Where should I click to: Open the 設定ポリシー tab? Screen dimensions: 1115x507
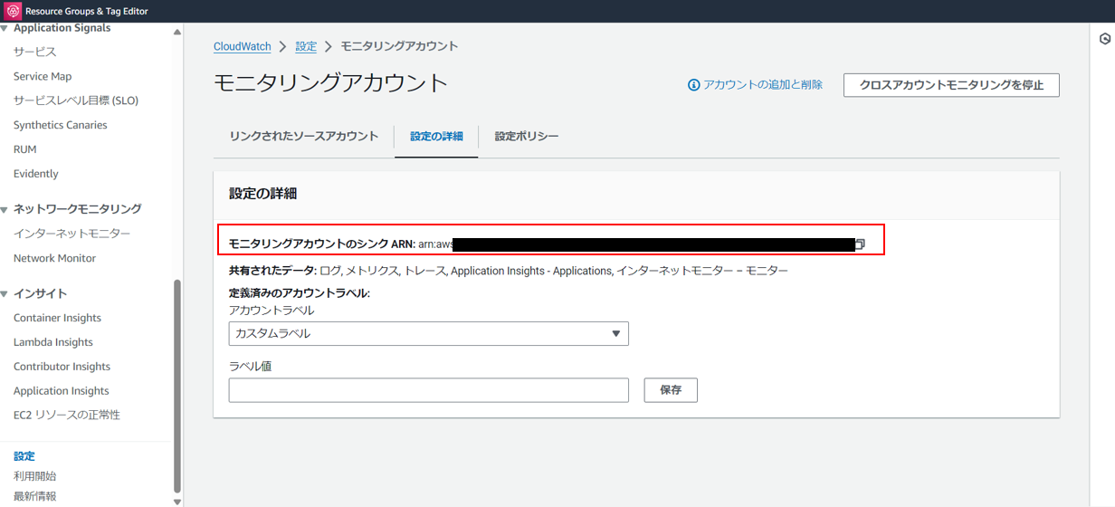527,136
